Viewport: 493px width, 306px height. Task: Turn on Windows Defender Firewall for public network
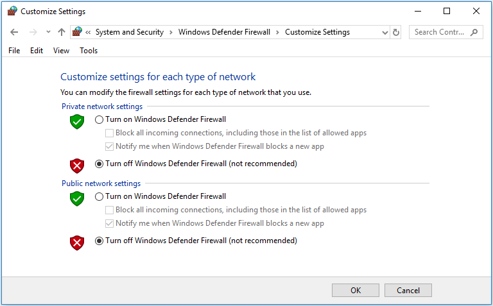pos(99,196)
